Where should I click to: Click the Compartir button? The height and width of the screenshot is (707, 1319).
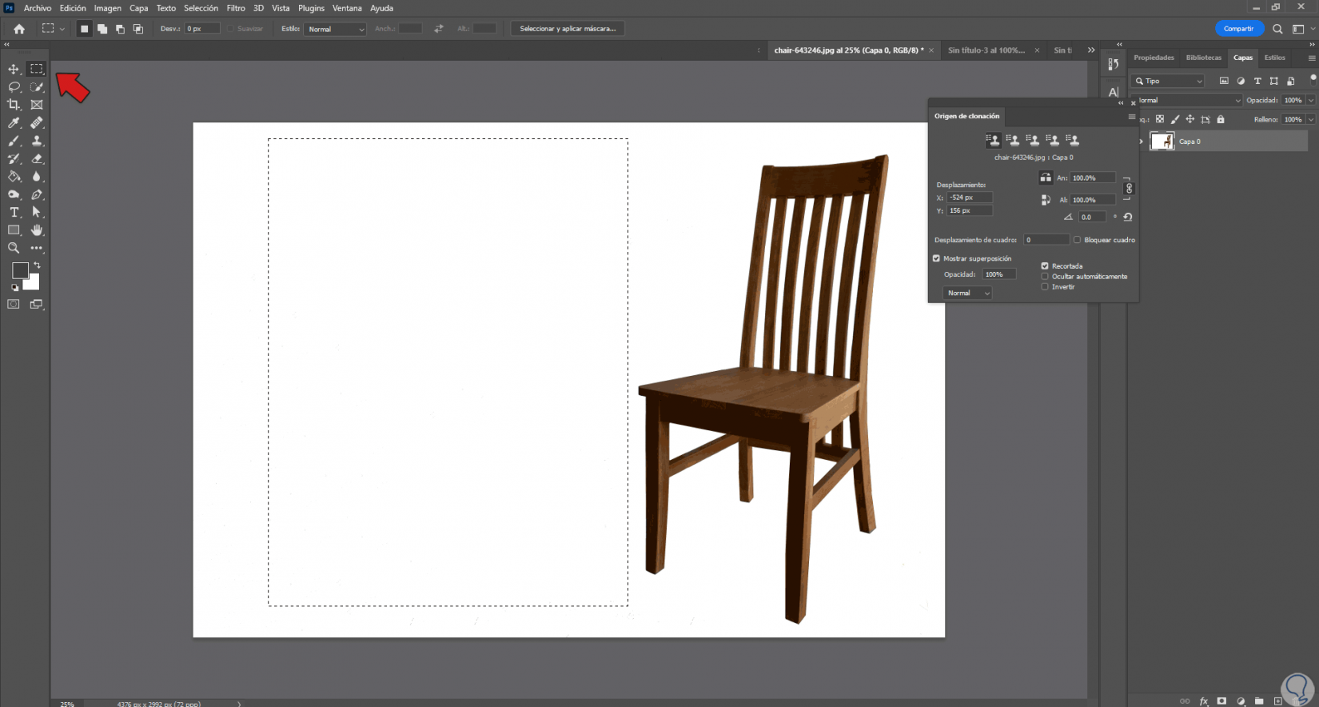(x=1238, y=29)
